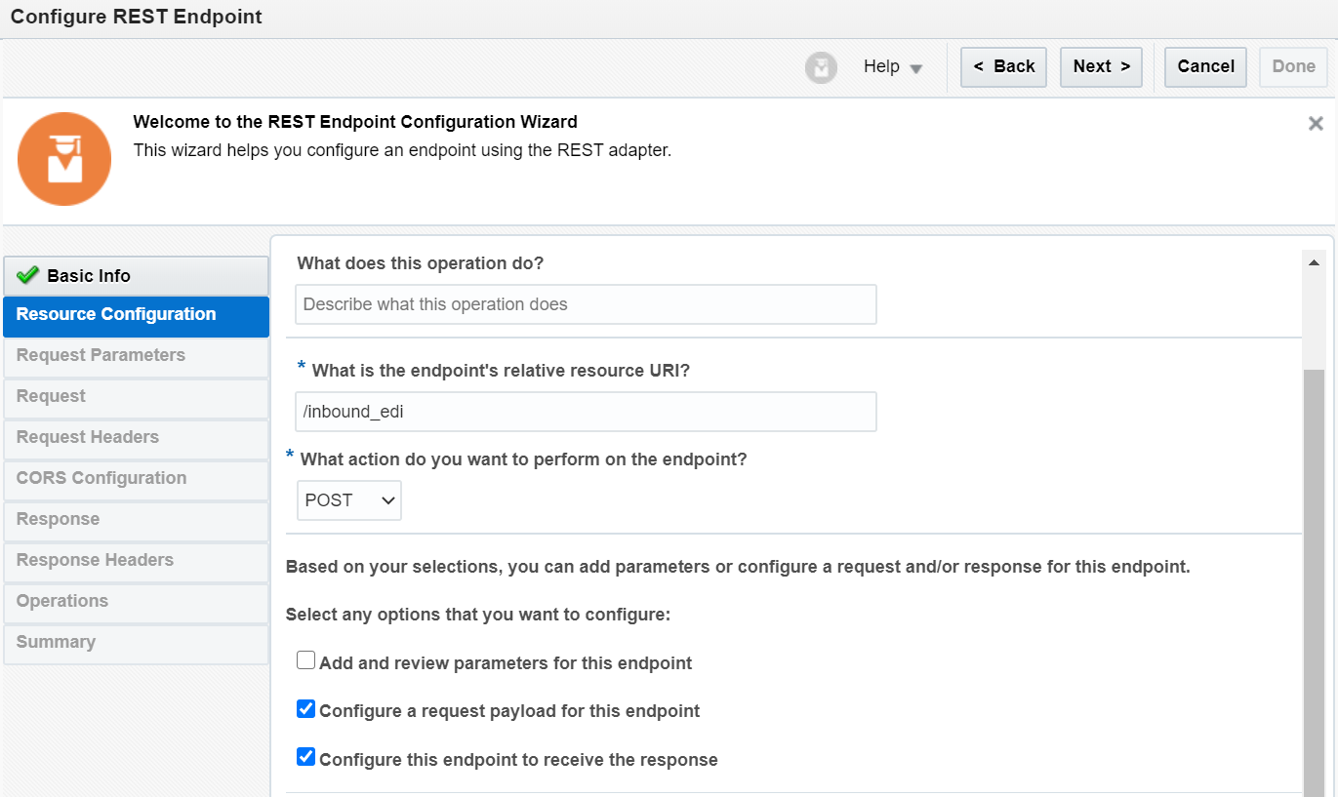Cancel the endpoint configuration wizard
This screenshot has width=1338, height=797.
(x=1205, y=67)
